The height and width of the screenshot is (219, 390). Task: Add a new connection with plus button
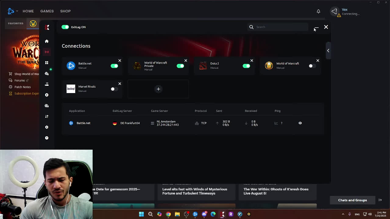click(x=158, y=89)
